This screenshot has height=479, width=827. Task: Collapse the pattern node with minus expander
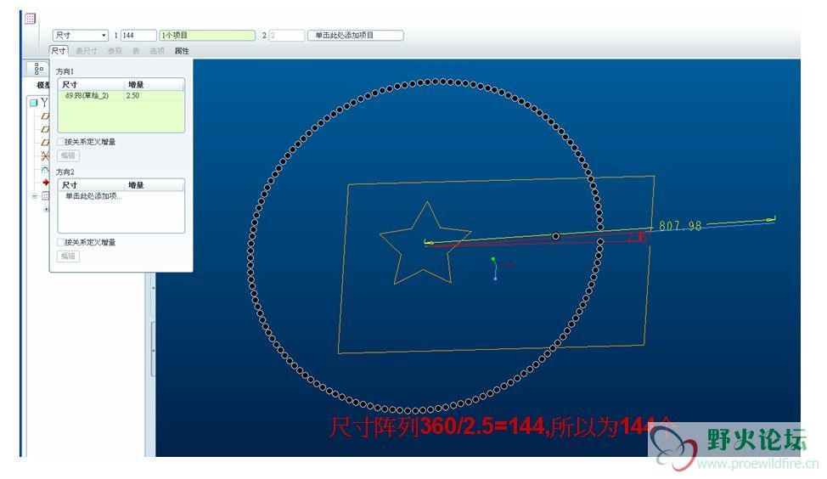click(x=35, y=195)
